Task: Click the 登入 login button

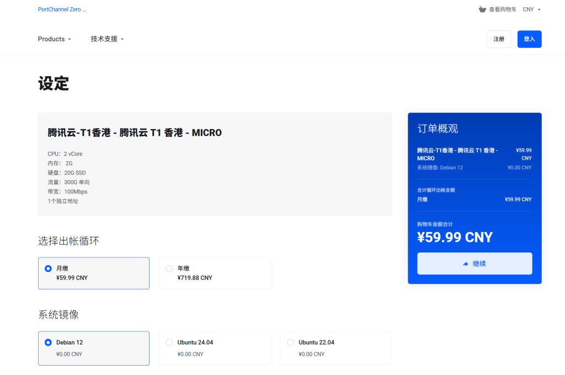Action: point(529,39)
